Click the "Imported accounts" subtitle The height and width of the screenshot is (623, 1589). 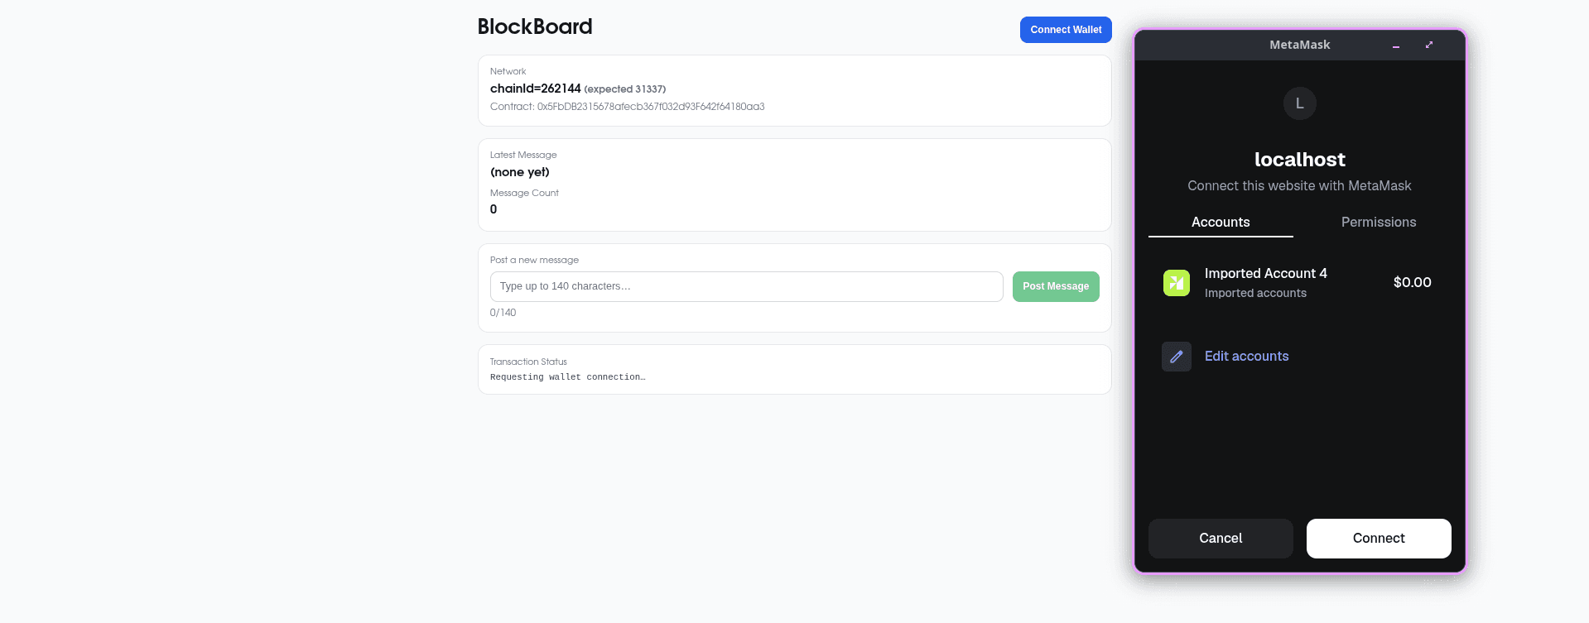pyautogui.click(x=1255, y=293)
